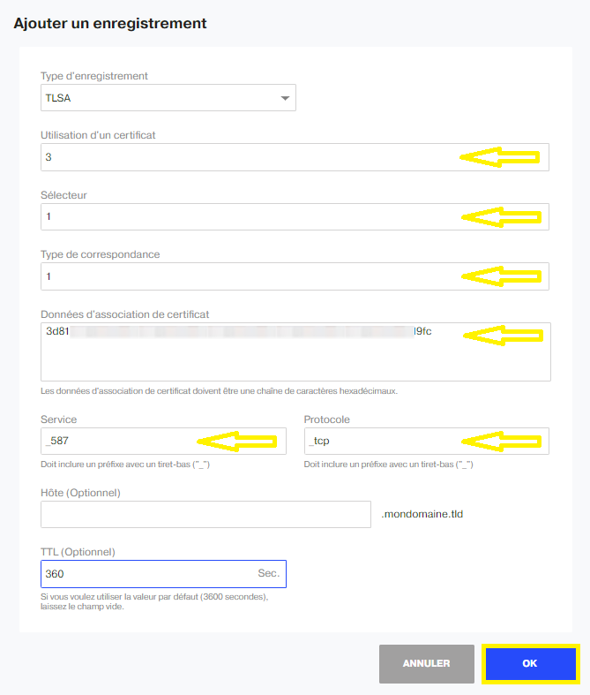Click the yellow arrow beside certificate usage

tap(500, 157)
